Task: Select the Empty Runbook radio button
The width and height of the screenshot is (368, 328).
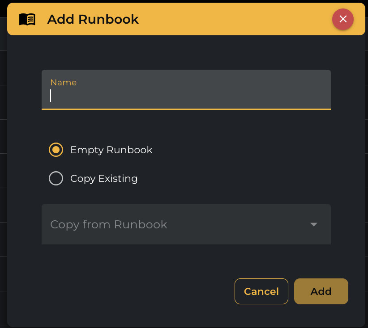Action: [x=56, y=150]
